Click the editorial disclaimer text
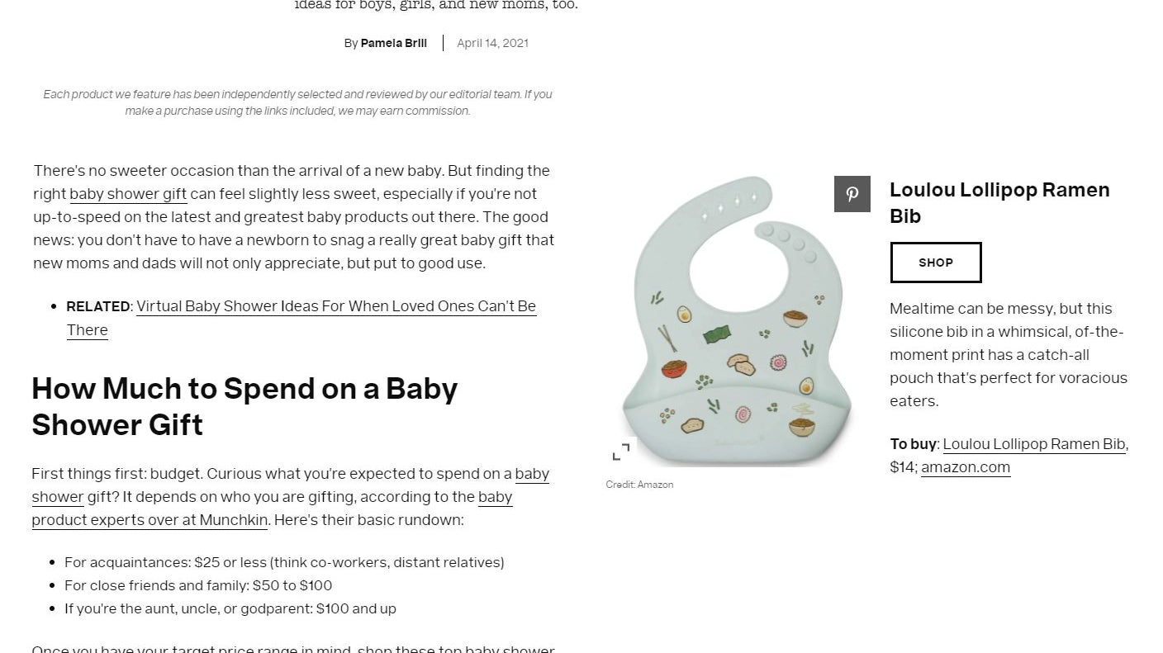The image size is (1163, 653). point(297,102)
